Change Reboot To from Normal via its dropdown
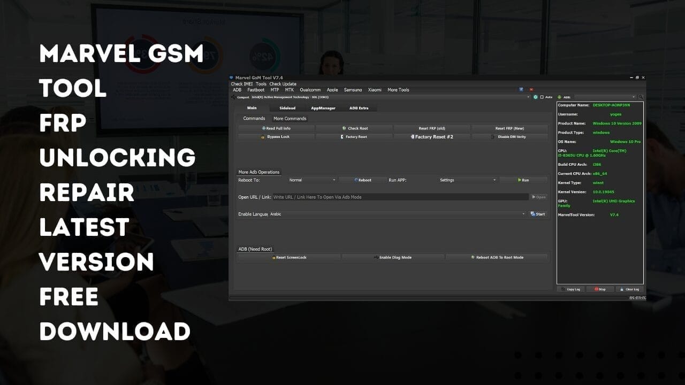This screenshot has height=385, width=685. tap(334, 180)
